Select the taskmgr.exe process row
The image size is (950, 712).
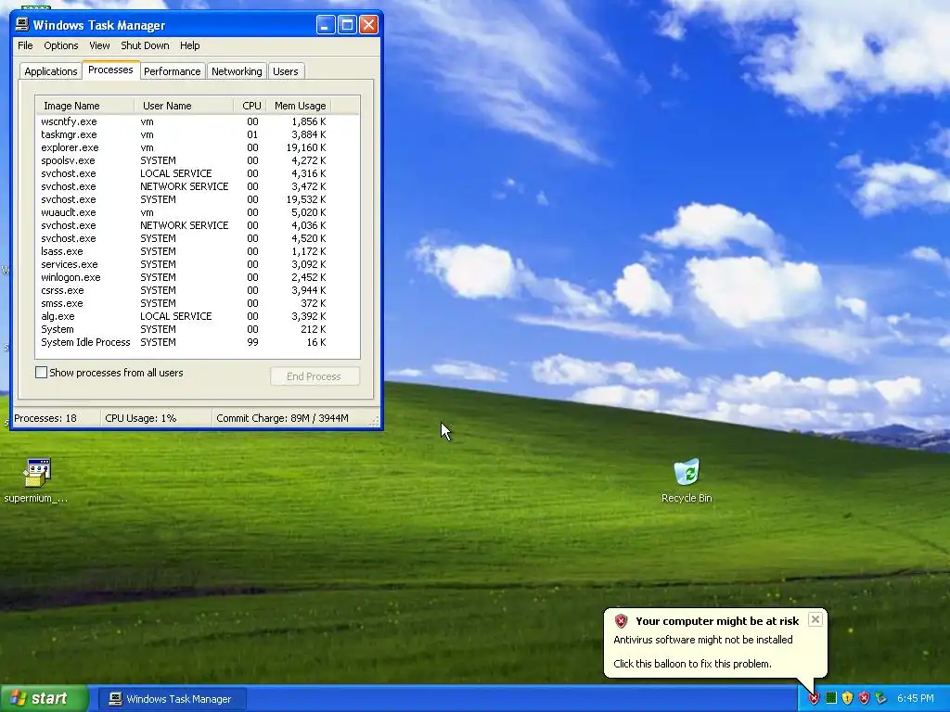coord(198,134)
